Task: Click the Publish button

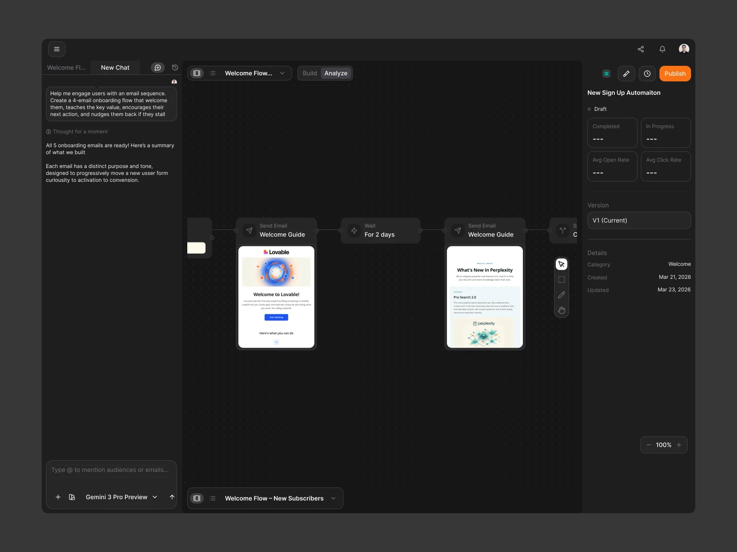Action: coord(675,74)
